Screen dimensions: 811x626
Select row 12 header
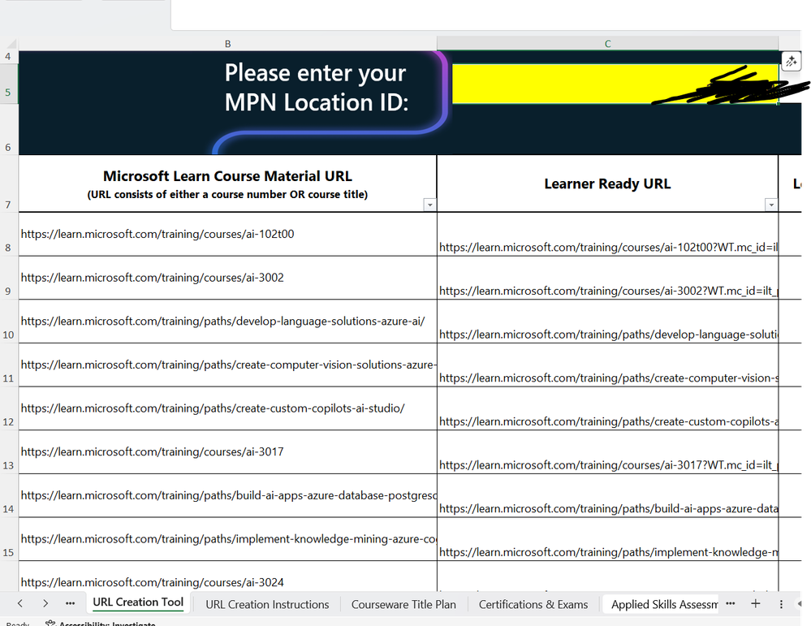pos(8,408)
